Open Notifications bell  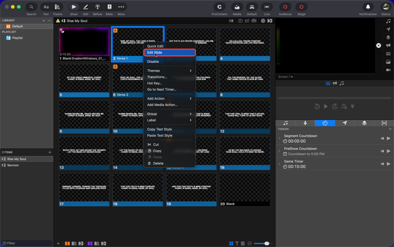click(368, 7)
